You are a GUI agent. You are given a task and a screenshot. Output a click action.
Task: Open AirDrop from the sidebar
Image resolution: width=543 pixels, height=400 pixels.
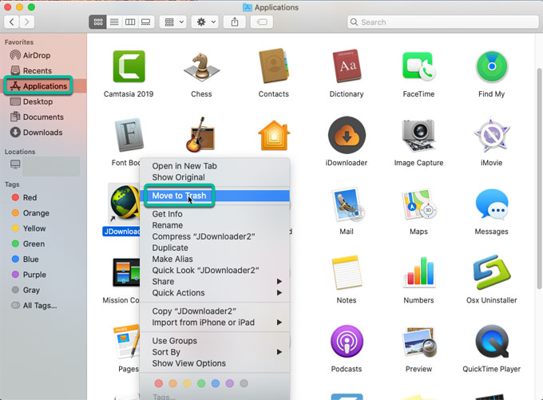pos(37,55)
